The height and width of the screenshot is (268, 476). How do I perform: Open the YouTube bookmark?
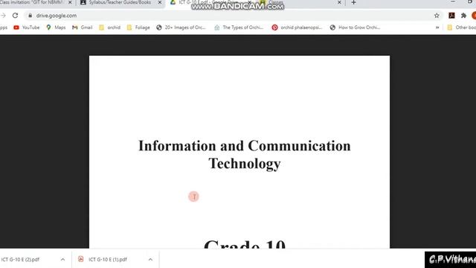coord(27,28)
